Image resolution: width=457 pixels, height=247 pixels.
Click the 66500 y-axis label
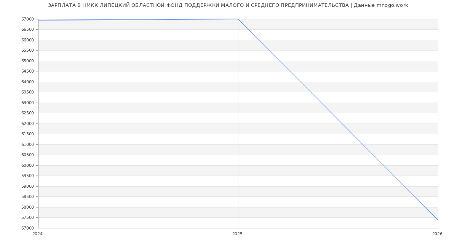pyautogui.click(x=28, y=29)
